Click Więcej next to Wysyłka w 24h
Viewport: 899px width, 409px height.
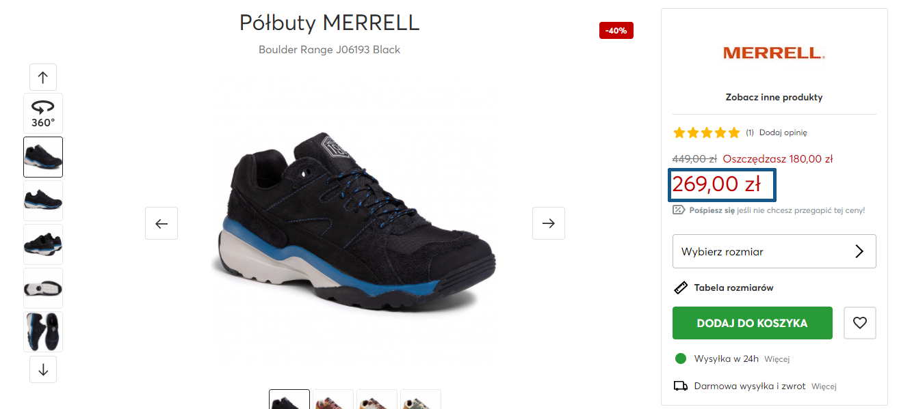pos(777,358)
